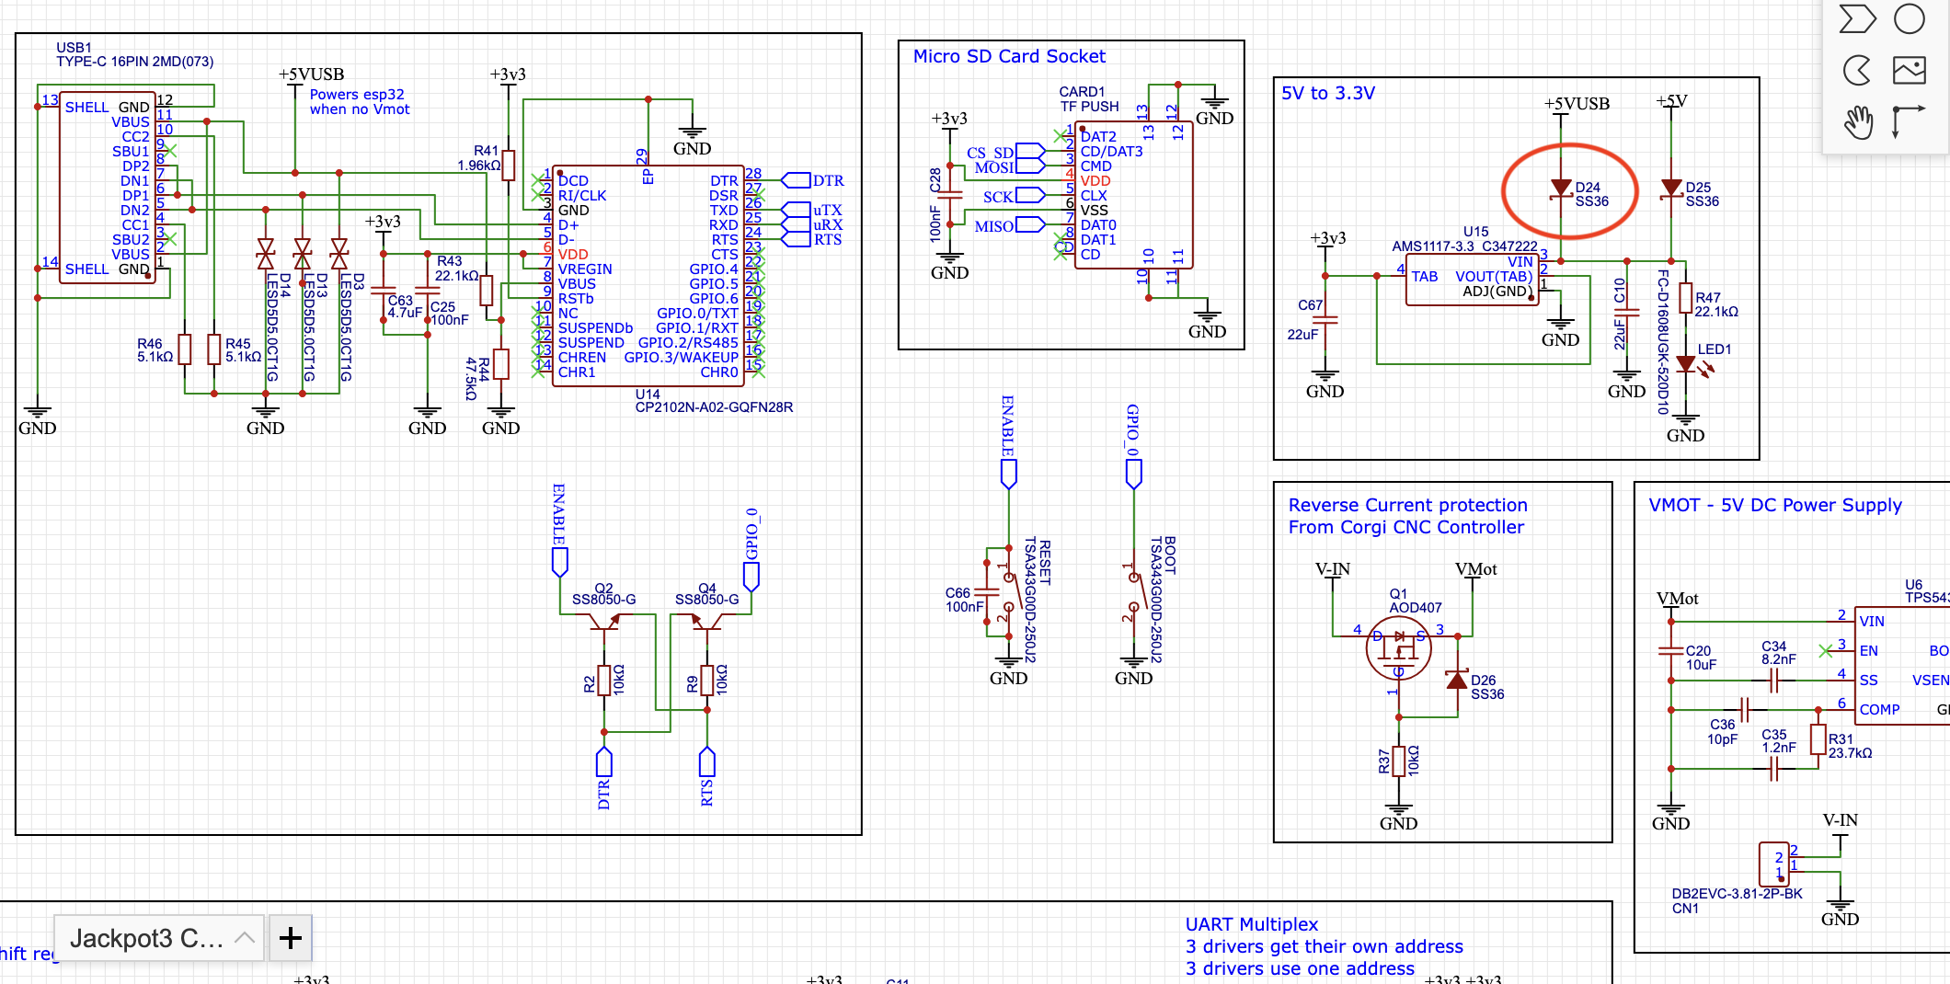Choose the insert image tool
1950x984 pixels.
click(1910, 70)
